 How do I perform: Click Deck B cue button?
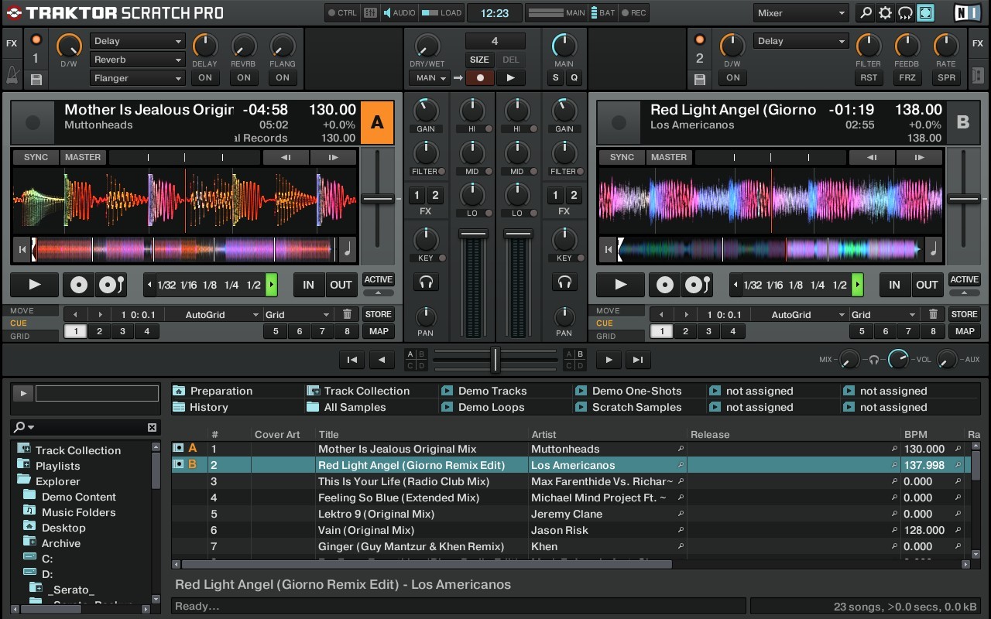665,285
